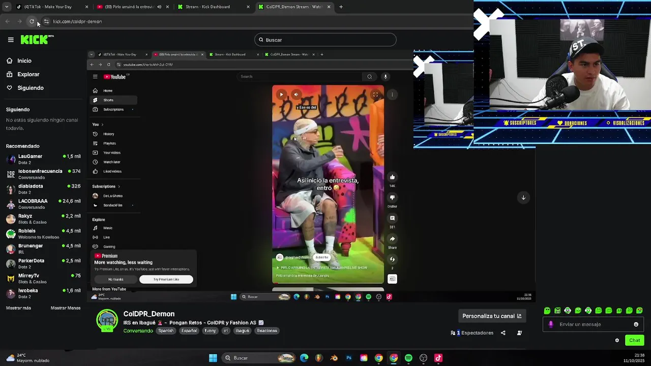Open recommended channel Robleis

(43, 233)
